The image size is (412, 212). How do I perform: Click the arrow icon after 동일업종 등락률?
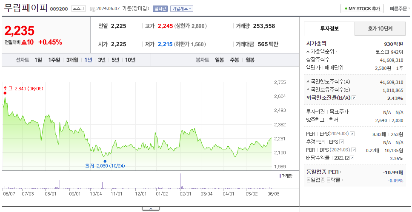(x=343, y=180)
